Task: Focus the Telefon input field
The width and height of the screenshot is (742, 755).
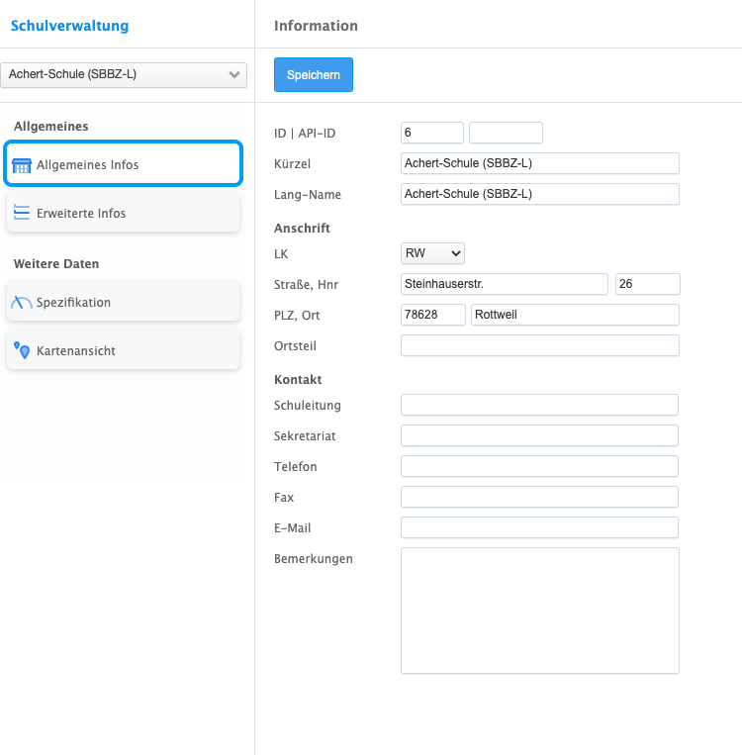Action: [539, 466]
